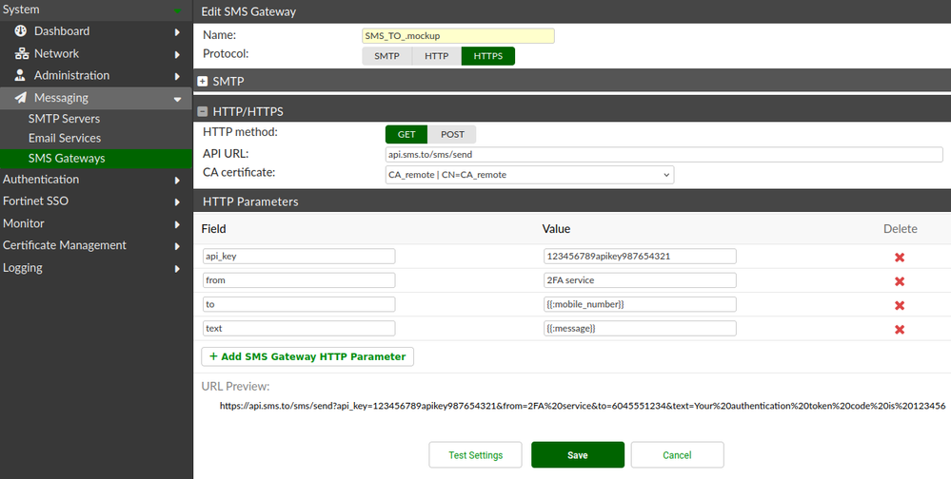
Task: Delete the api_key parameter row
Action: tap(899, 258)
